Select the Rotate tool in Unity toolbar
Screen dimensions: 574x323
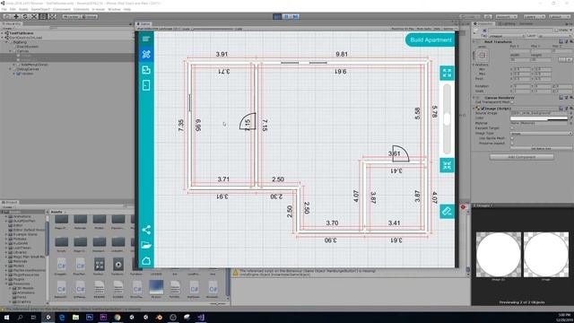point(25,16)
